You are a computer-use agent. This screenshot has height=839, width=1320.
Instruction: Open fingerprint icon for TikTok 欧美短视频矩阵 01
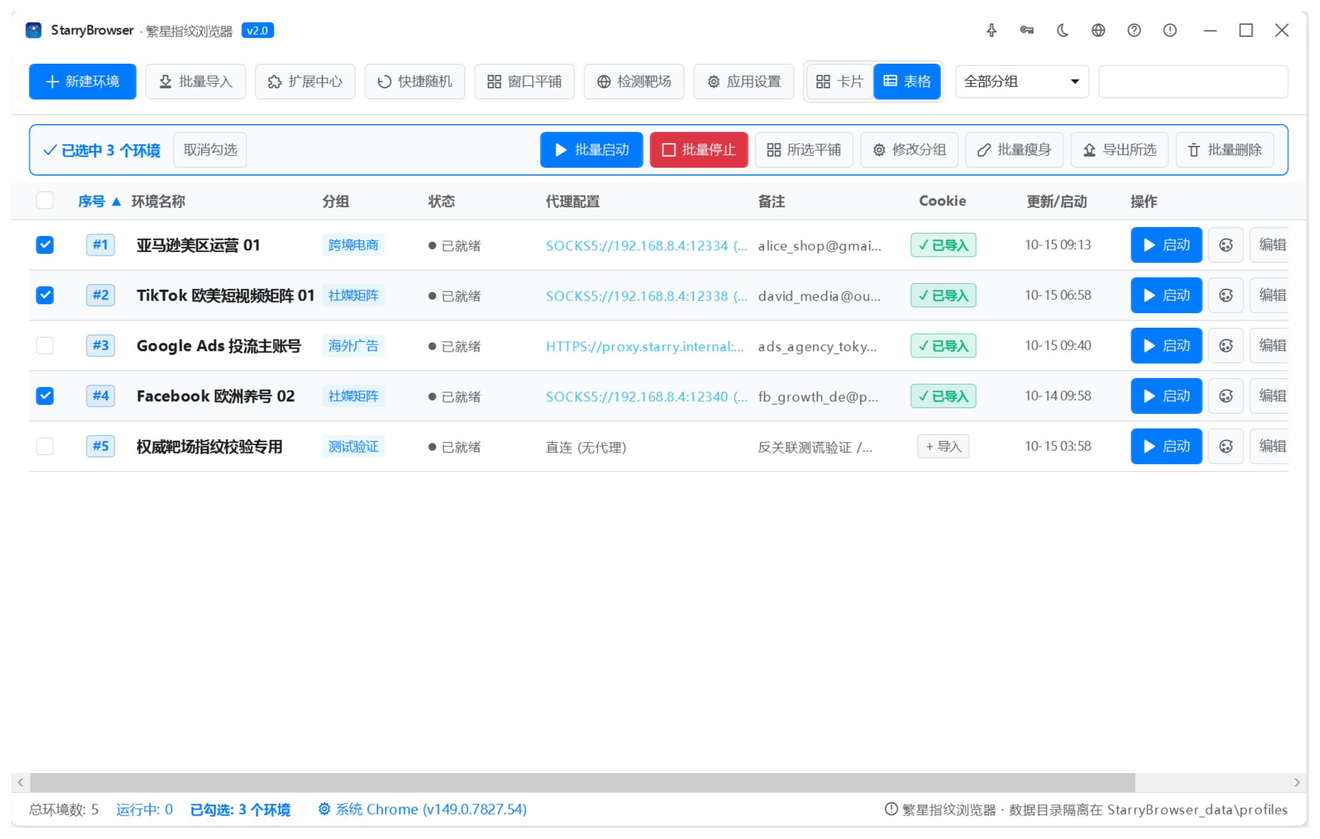point(1226,295)
